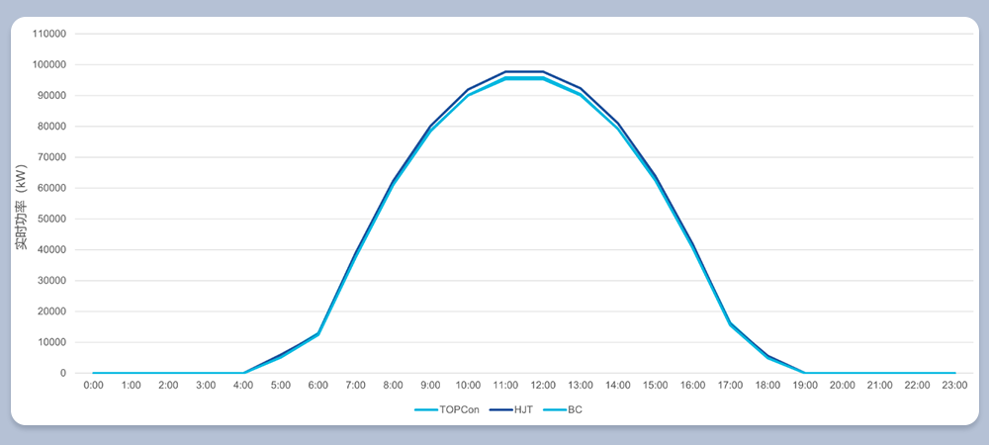Click the 110000 y-axis label
989x445 pixels.
49,34
